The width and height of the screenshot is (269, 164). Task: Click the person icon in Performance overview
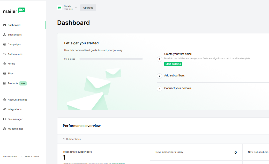pyautogui.click(x=64, y=139)
